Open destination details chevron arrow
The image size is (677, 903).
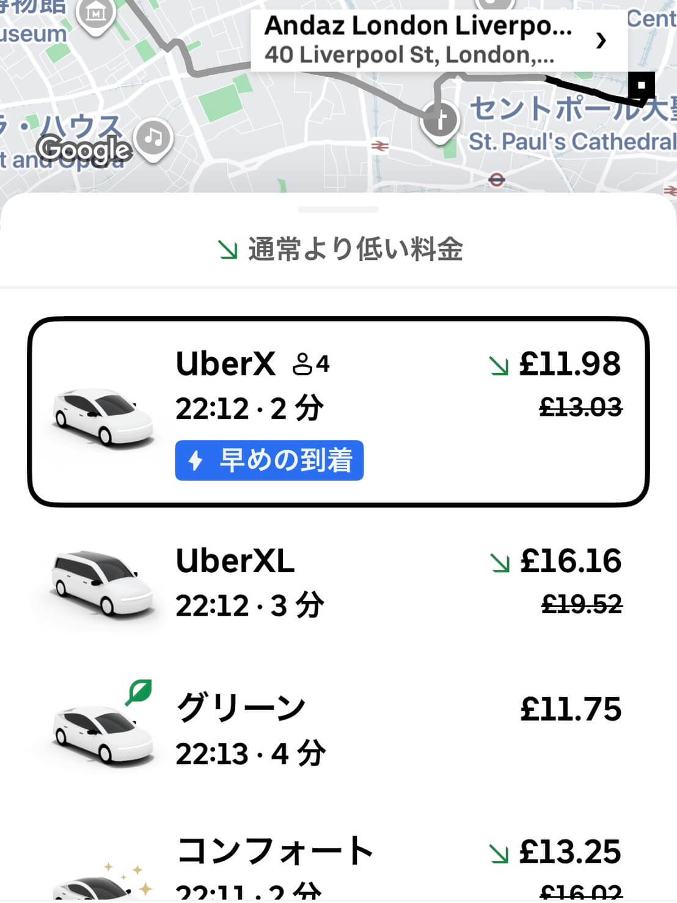click(601, 40)
